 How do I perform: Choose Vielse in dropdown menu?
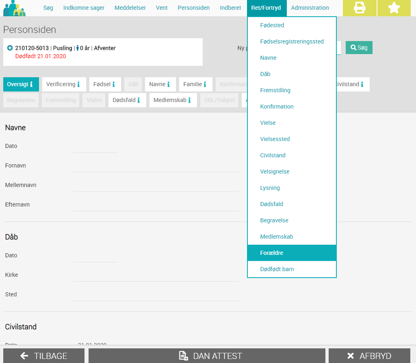click(292, 123)
